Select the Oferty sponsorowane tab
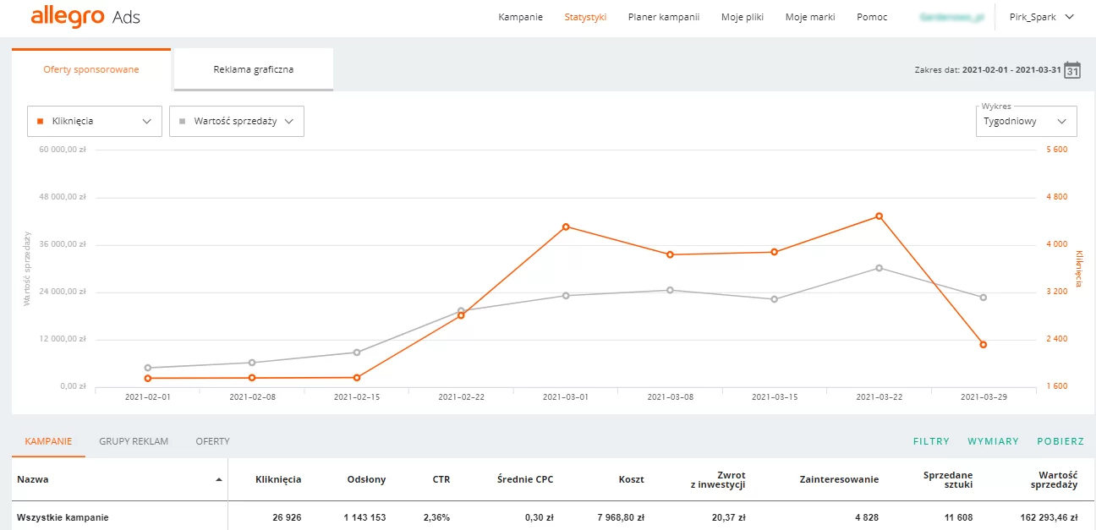 pyautogui.click(x=91, y=69)
